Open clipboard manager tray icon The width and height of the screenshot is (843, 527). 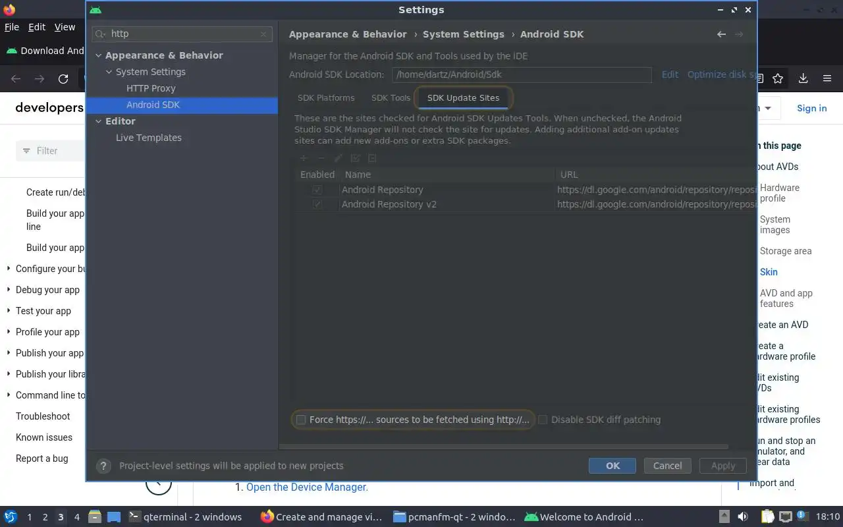click(767, 517)
